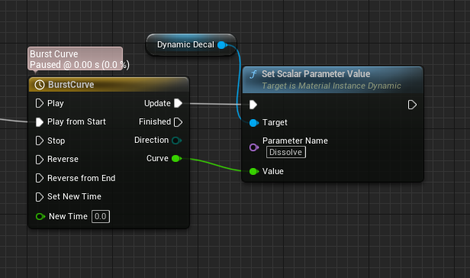Click Set Scalar Parameter exec output pin

pos(412,105)
